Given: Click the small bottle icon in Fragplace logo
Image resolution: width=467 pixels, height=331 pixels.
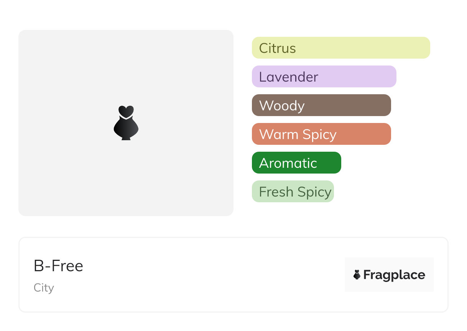Looking at the screenshot, I should pyautogui.click(x=357, y=275).
